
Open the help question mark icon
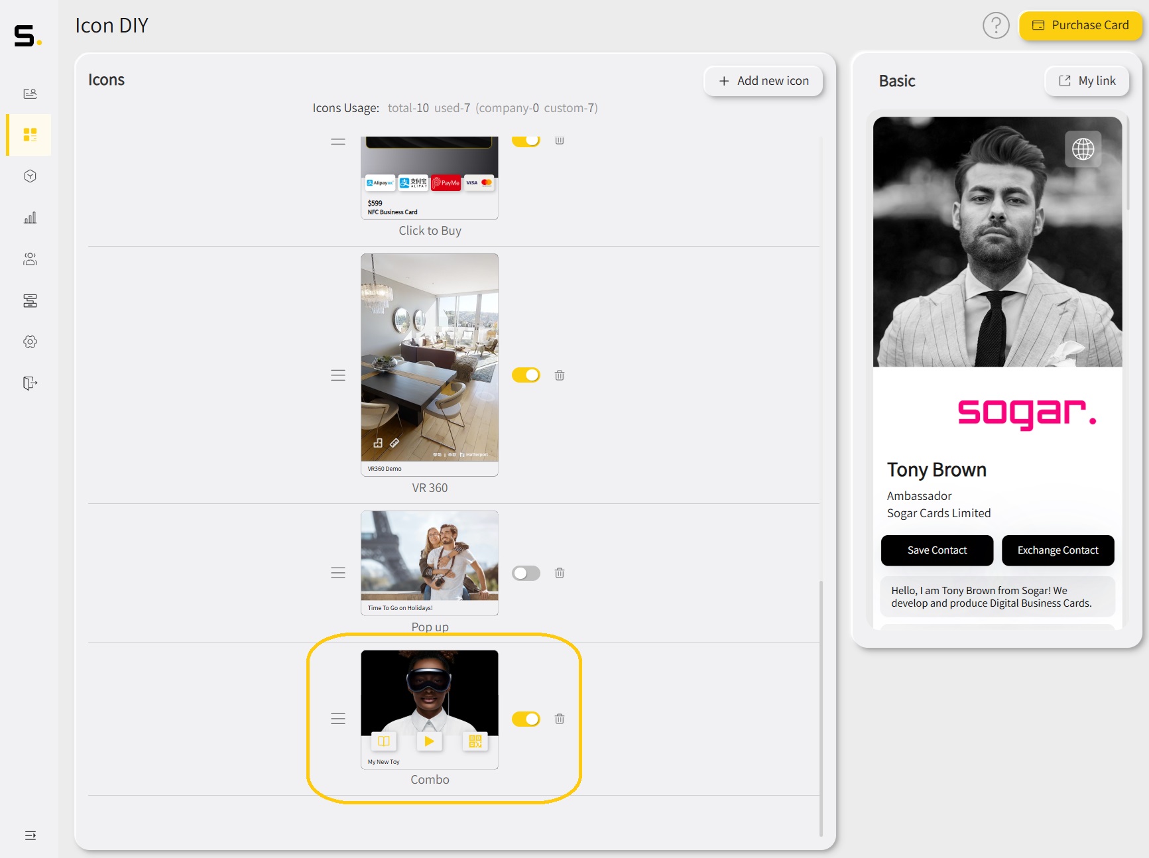[995, 26]
